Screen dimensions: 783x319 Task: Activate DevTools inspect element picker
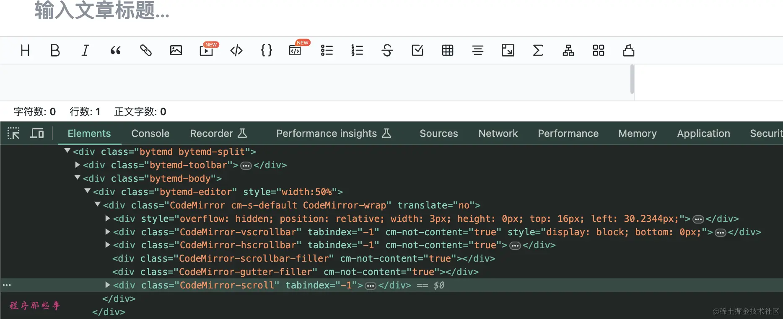[14, 134]
